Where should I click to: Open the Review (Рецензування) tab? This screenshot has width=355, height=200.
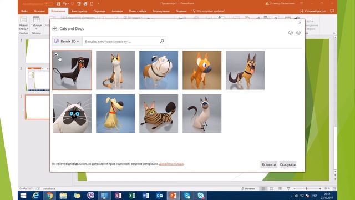(x=161, y=11)
